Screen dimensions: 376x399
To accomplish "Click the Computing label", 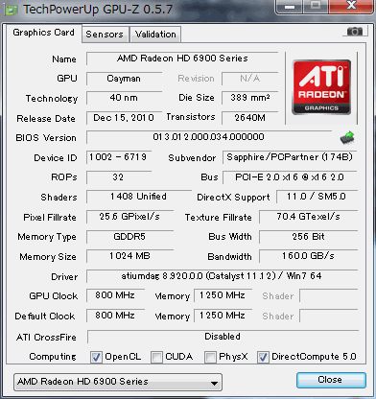I will 53,357.
